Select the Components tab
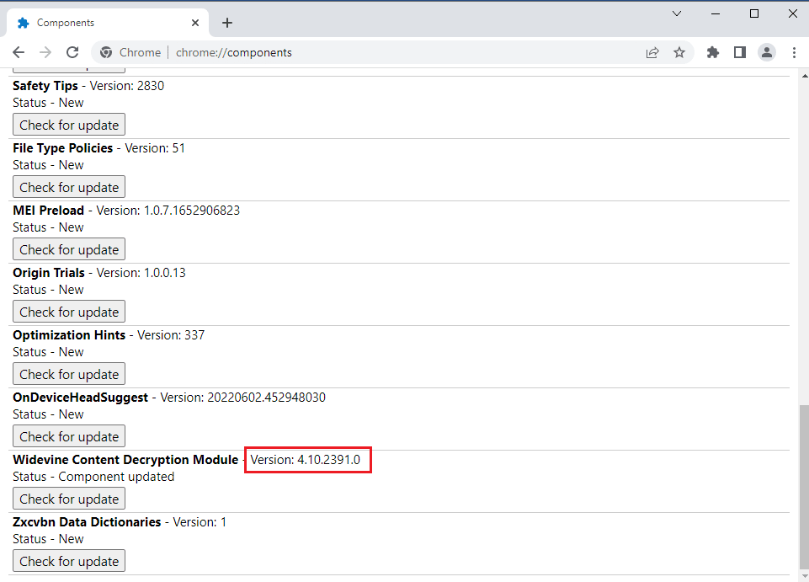 click(93, 23)
